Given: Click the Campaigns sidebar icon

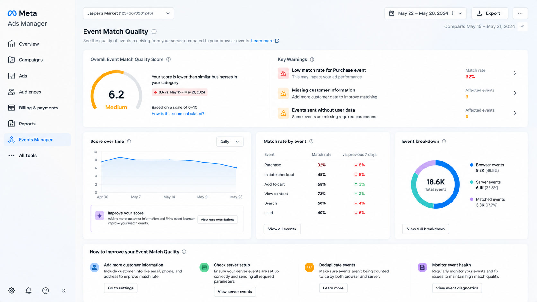Looking at the screenshot, I should (12, 60).
